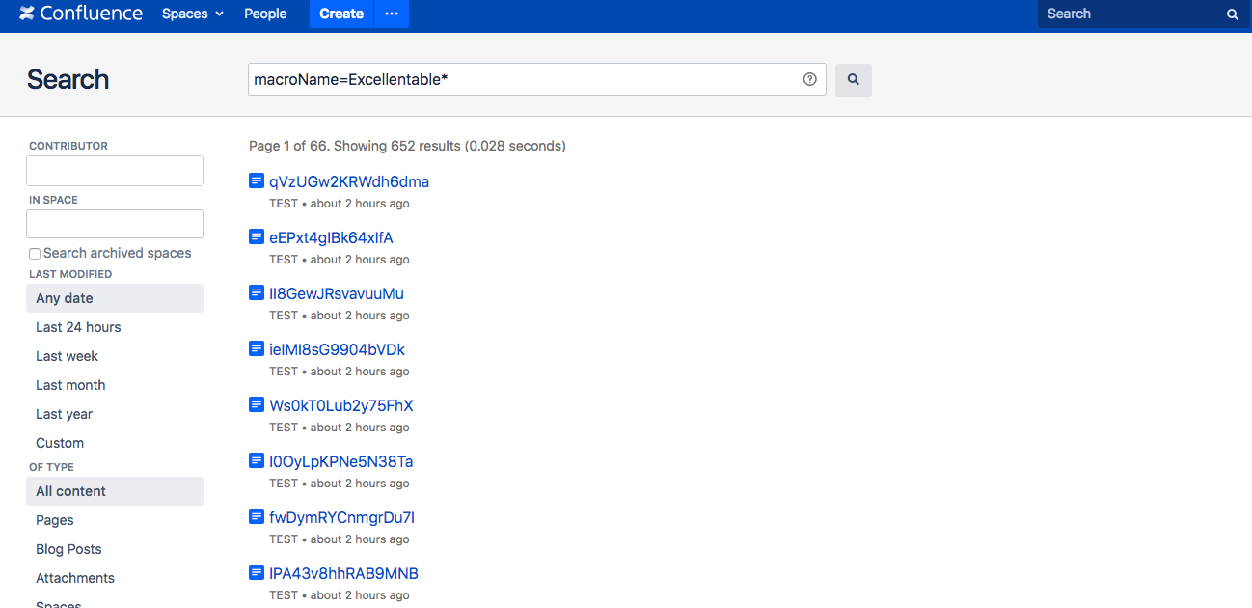Open the II8GewJRsvavuuMu result link

pyautogui.click(x=336, y=293)
